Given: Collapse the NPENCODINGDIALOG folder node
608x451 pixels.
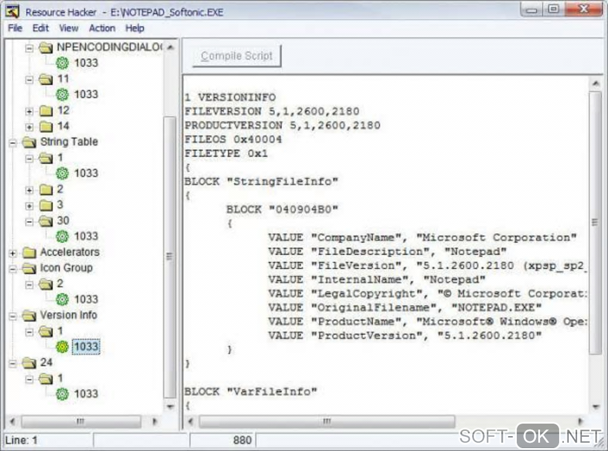Looking at the screenshot, I should (29, 48).
